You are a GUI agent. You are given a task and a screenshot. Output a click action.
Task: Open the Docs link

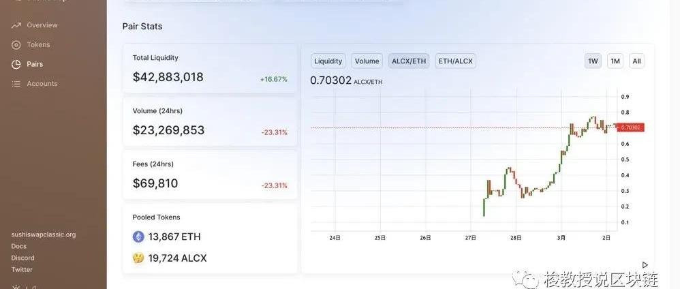pos(19,246)
